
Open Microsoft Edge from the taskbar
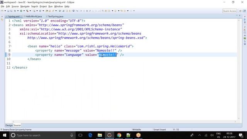click(x=90, y=135)
